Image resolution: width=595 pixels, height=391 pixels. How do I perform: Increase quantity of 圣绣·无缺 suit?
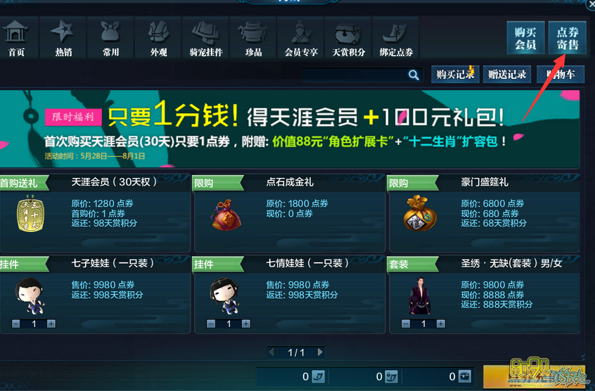pos(440,323)
